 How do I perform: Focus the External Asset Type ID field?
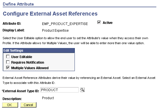60,90
